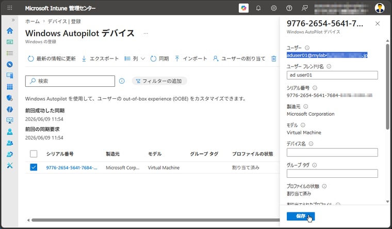392x229 pixels.
Task: Click the trash delete icon in toolbar
Action: pyautogui.click(x=274, y=58)
